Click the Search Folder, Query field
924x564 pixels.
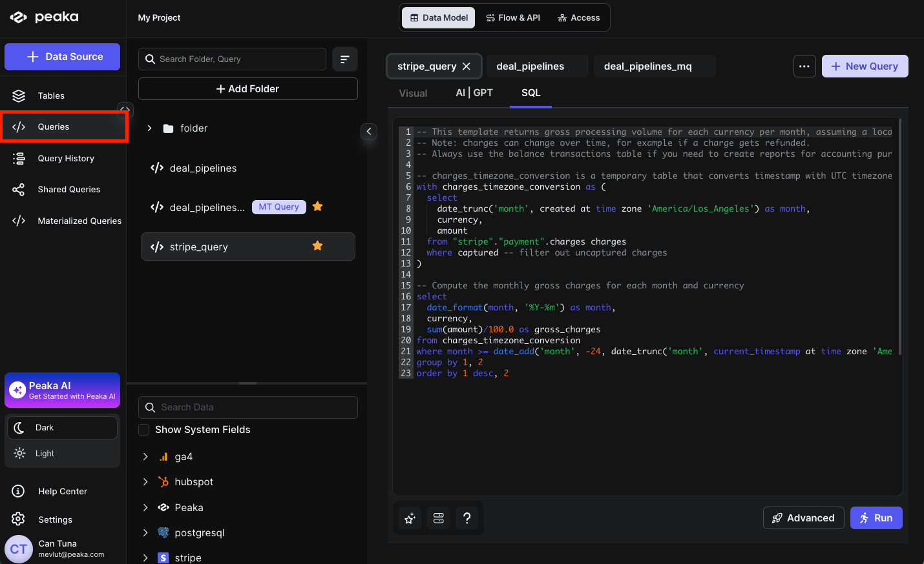(239, 59)
